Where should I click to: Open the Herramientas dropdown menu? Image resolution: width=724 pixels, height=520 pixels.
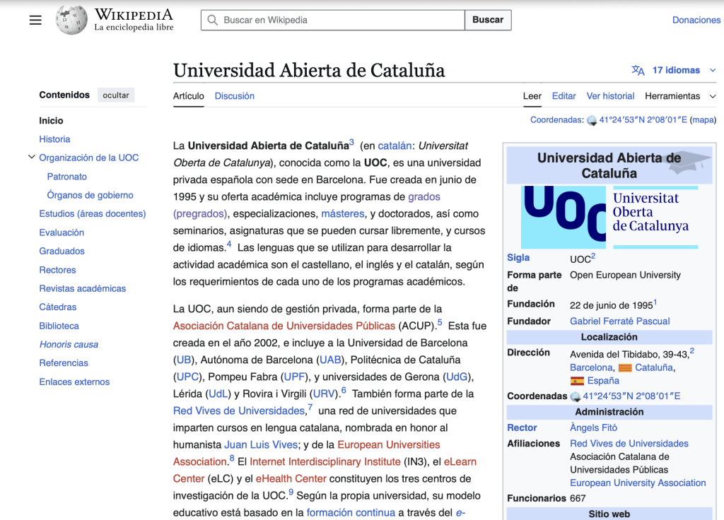pos(680,96)
